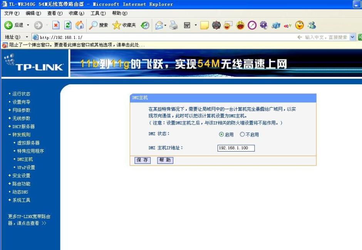Open the Search (搜索) toolbar icon
Screen dimensions: 362x250
pos(98,25)
